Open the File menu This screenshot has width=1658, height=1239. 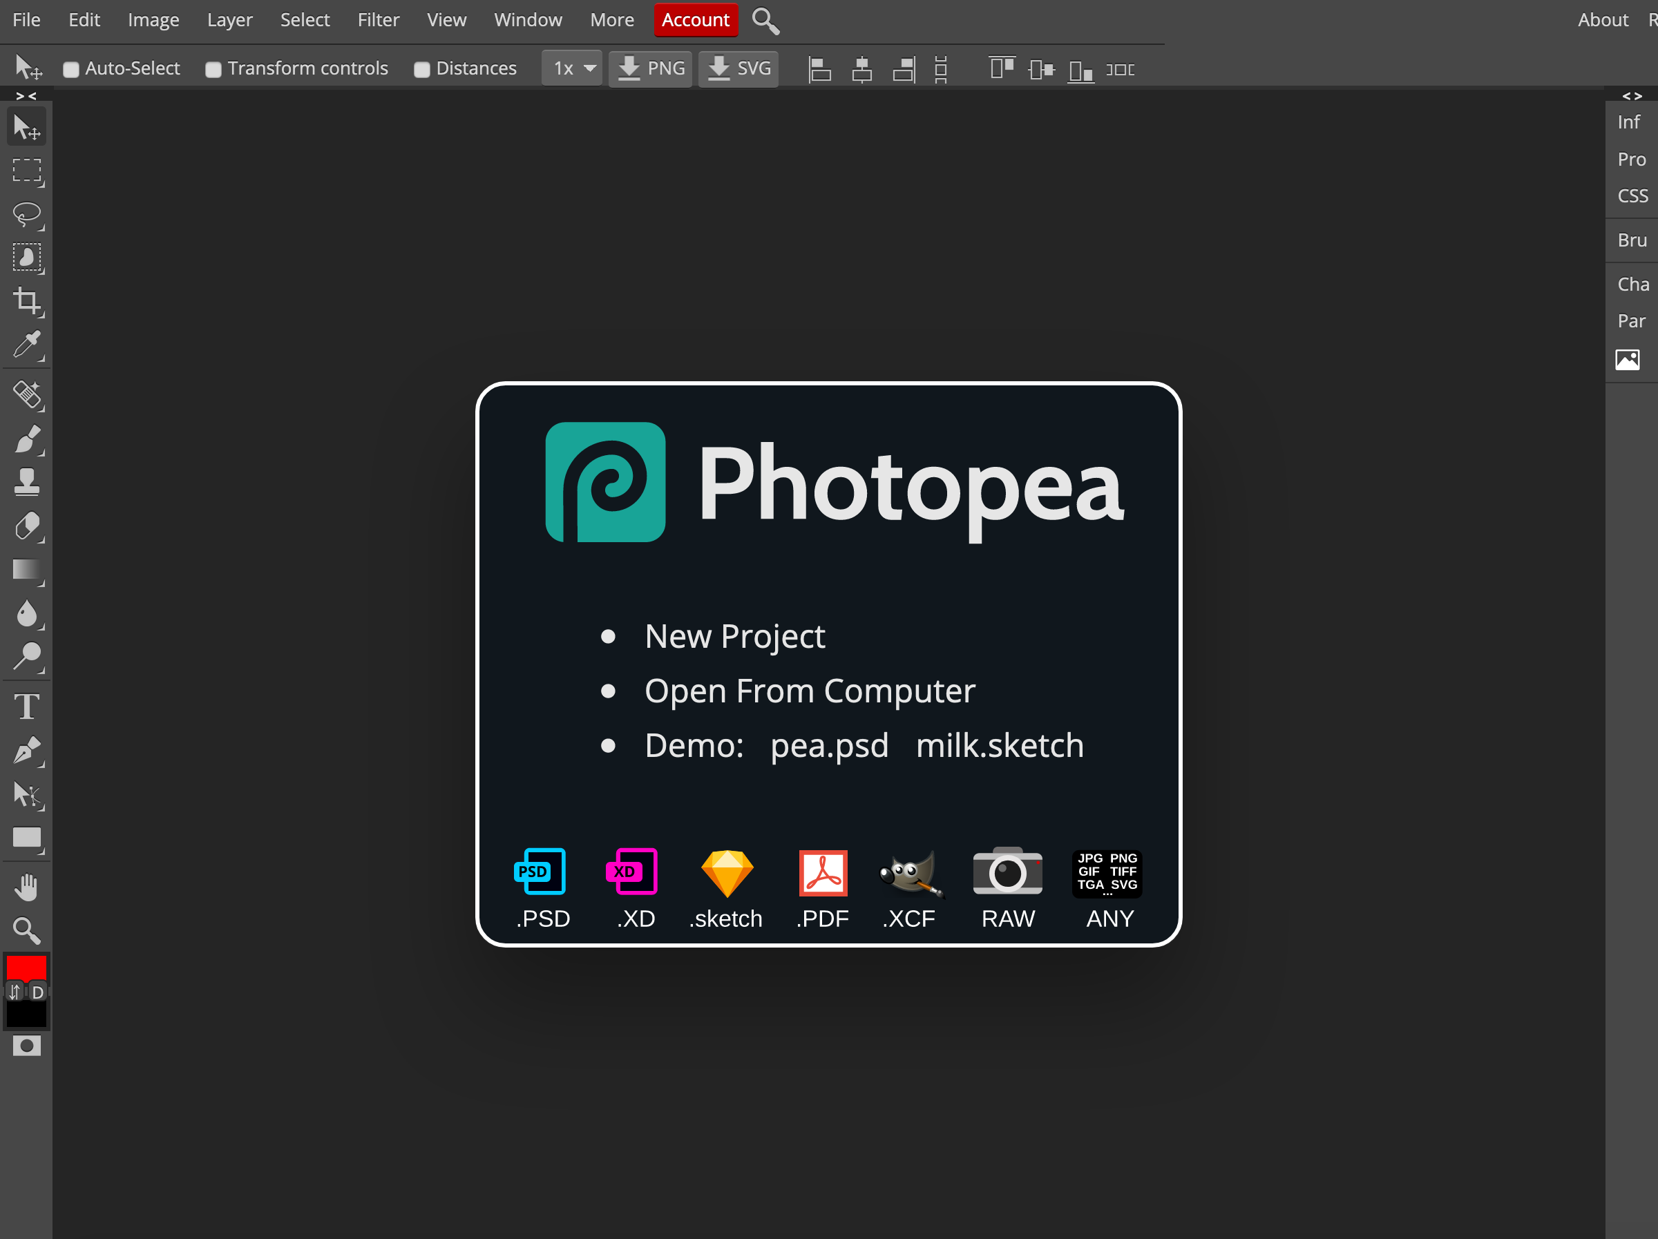(26, 20)
